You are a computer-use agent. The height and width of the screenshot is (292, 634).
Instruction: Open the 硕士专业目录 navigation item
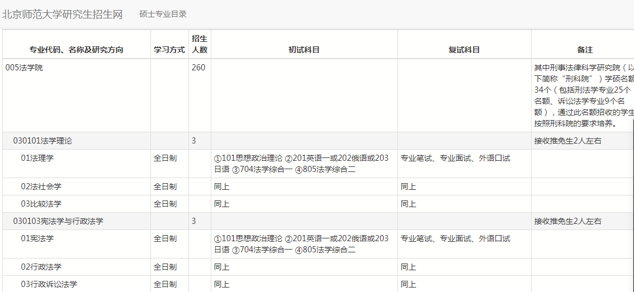[x=163, y=14]
